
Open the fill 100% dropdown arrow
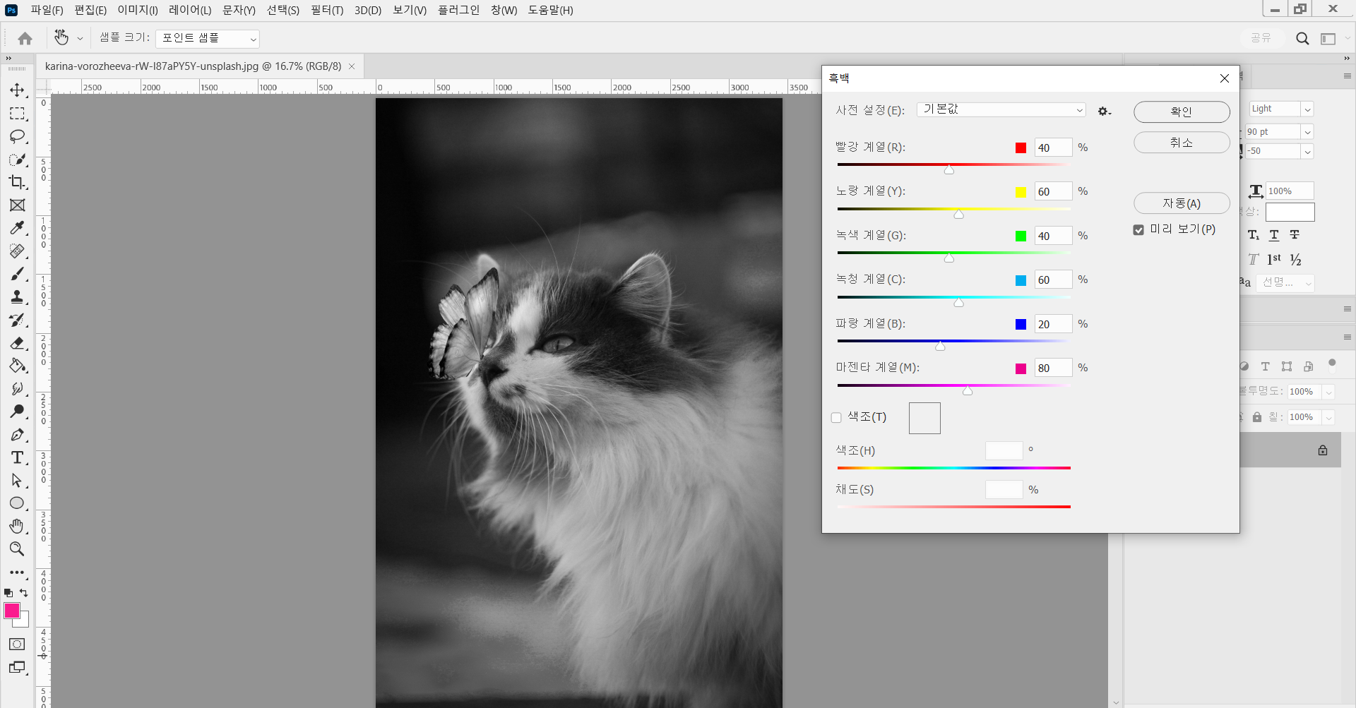1328,417
